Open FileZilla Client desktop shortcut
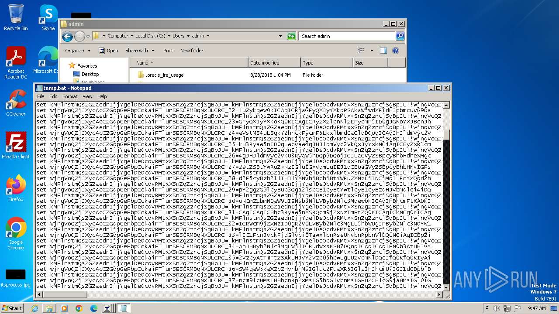 click(x=16, y=145)
